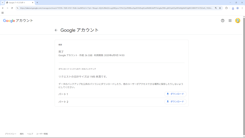Open the 規約 footer link

click(22, 134)
